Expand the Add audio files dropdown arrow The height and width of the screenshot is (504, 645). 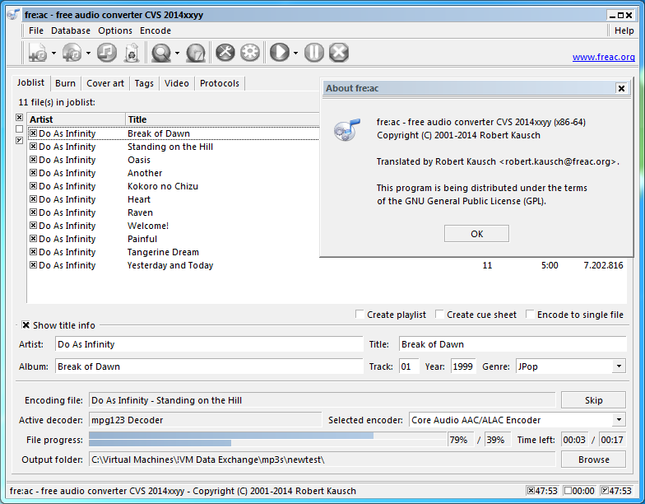click(53, 53)
